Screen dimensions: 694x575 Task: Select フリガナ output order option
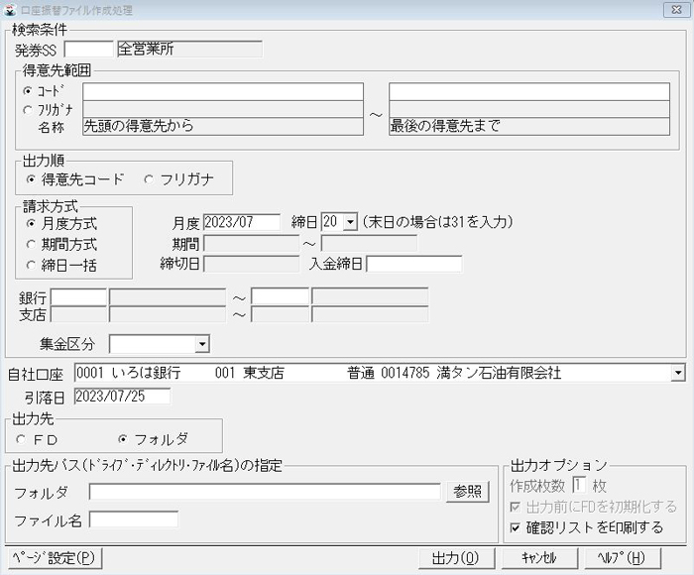click(x=150, y=179)
